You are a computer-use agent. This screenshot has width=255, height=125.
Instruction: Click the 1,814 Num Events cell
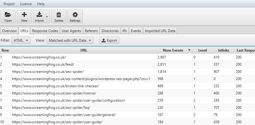tap(174, 72)
